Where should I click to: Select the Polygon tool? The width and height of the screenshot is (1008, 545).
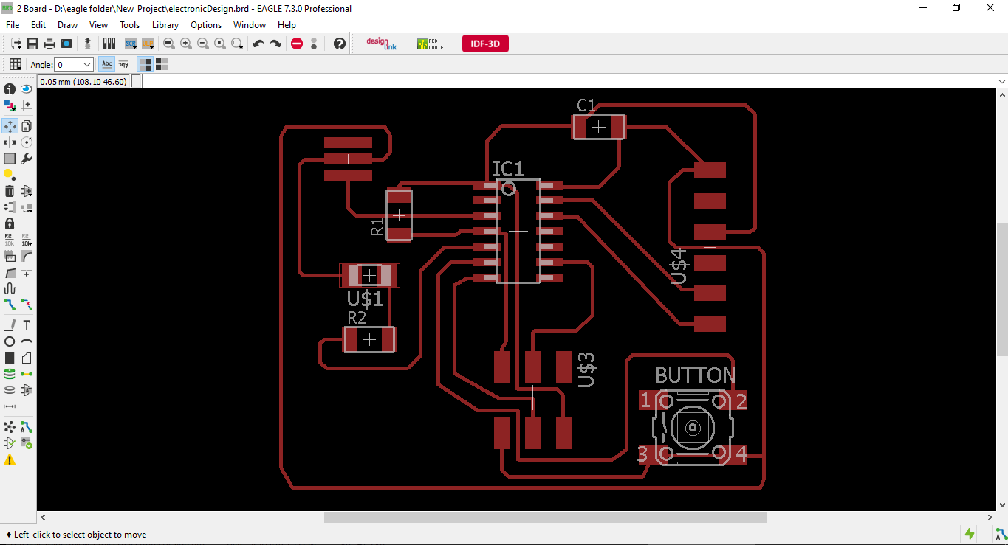click(x=27, y=358)
